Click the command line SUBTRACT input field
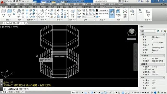This screenshot has height=94, width=167. click(70, 89)
